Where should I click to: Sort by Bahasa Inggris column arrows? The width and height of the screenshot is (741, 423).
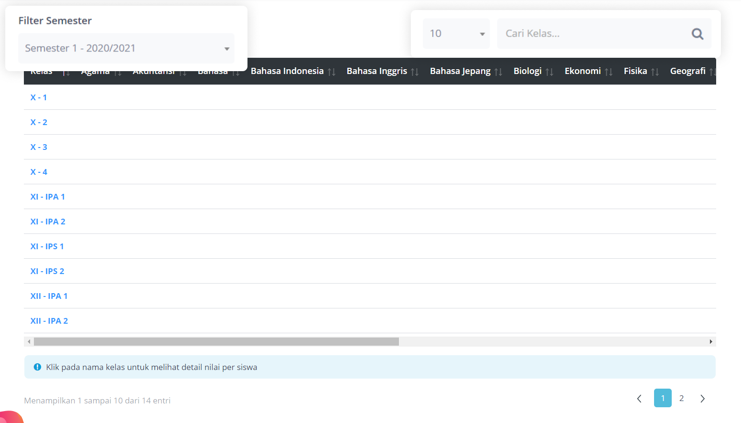[x=415, y=72]
